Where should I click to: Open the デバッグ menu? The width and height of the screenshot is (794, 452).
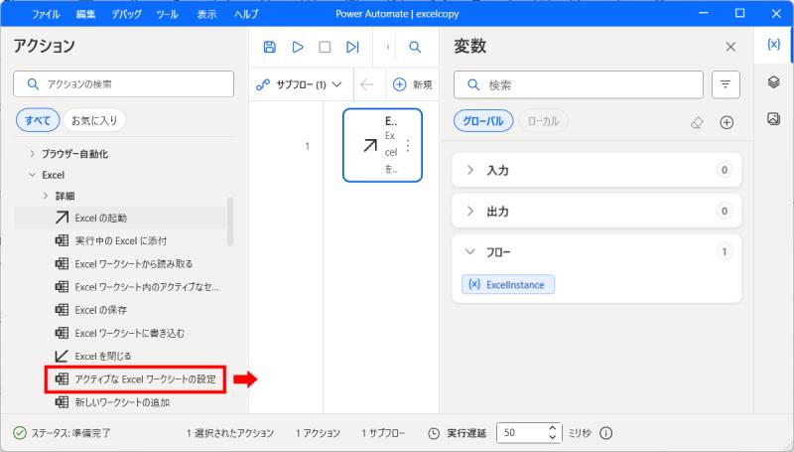pyautogui.click(x=127, y=14)
